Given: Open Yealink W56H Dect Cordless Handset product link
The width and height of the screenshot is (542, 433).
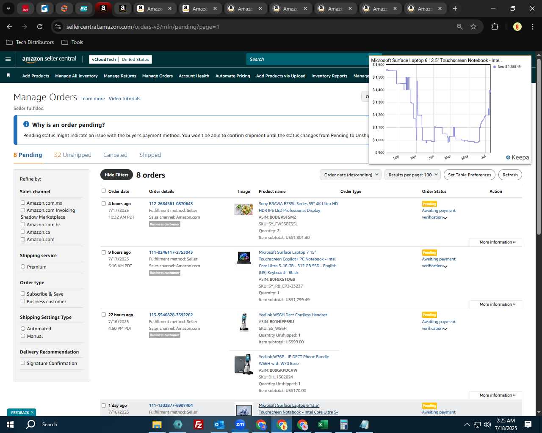Looking at the screenshot, I should pyautogui.click(x=293, y=315).
